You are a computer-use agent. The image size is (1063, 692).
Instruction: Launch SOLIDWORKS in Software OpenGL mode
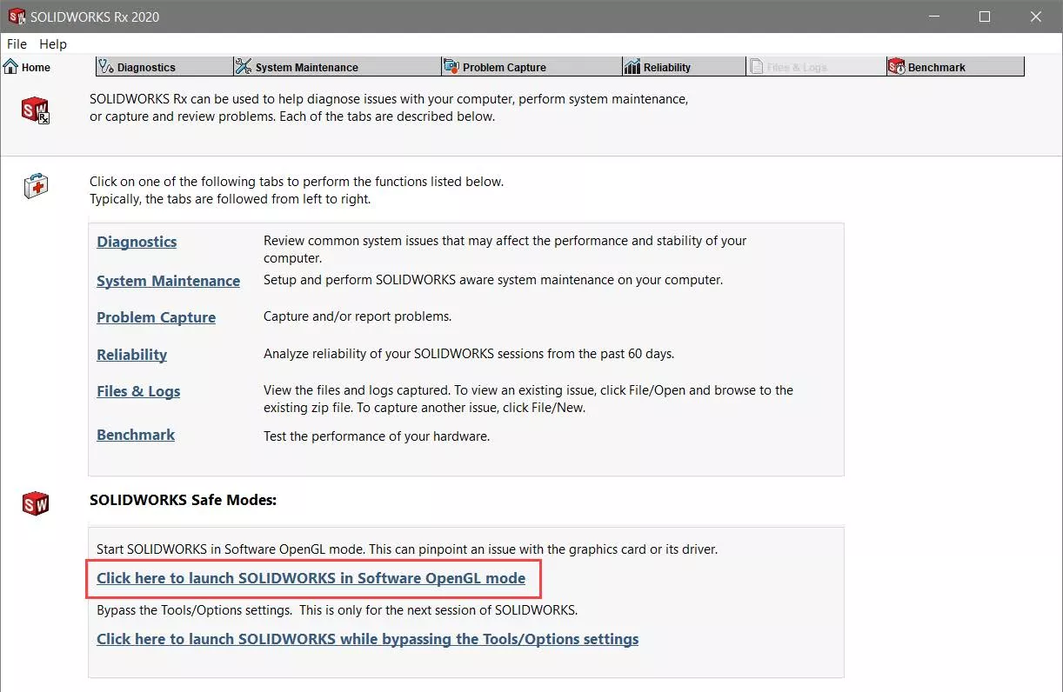311,578
